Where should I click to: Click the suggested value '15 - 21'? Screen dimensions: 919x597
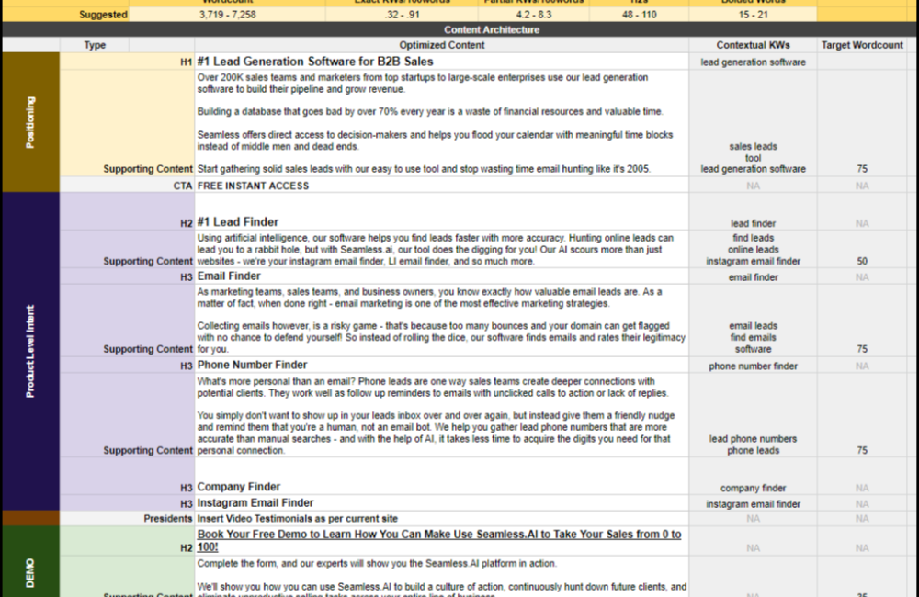click(x=754, y=15)
